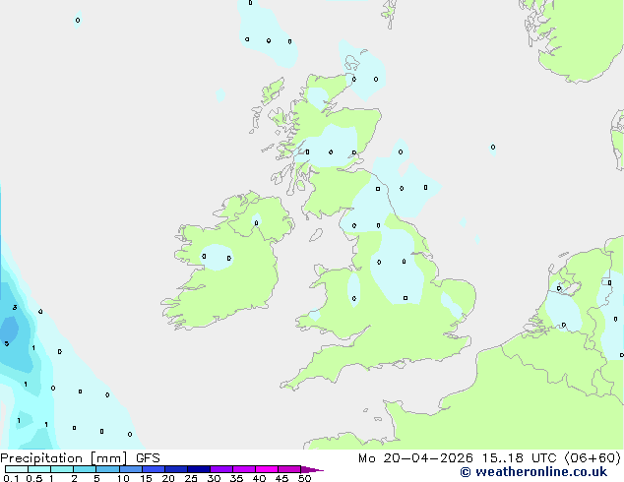Choose the dark navy 25–30 legend swatch
Viewport: 624px width, 482px height.
pyautogui.click(x=199, y=469)
